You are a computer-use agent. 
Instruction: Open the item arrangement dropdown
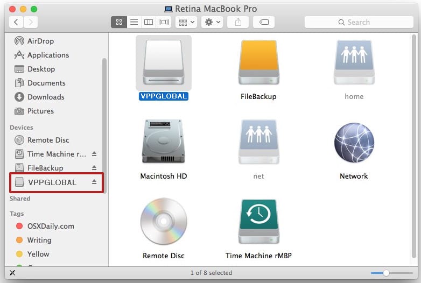tap(186, 22)
